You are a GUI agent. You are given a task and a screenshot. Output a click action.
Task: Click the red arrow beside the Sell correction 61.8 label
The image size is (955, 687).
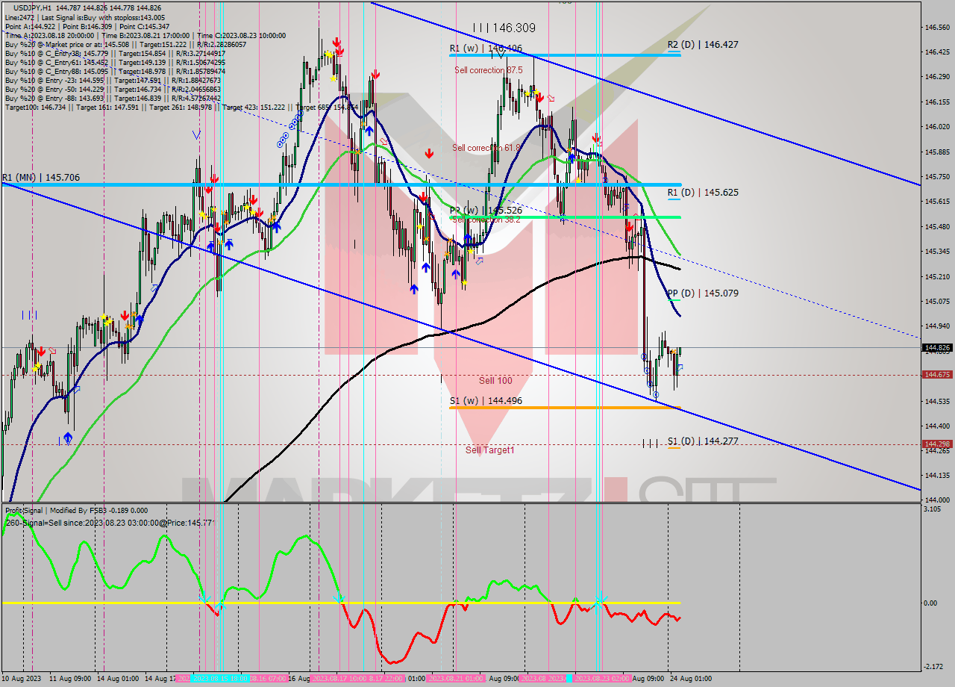tap(430, 152)
